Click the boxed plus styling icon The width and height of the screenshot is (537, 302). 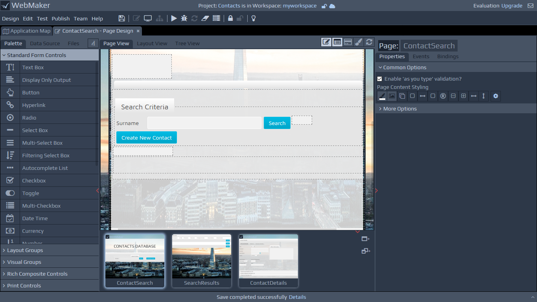pyautogui.click(x=463, y=96)
